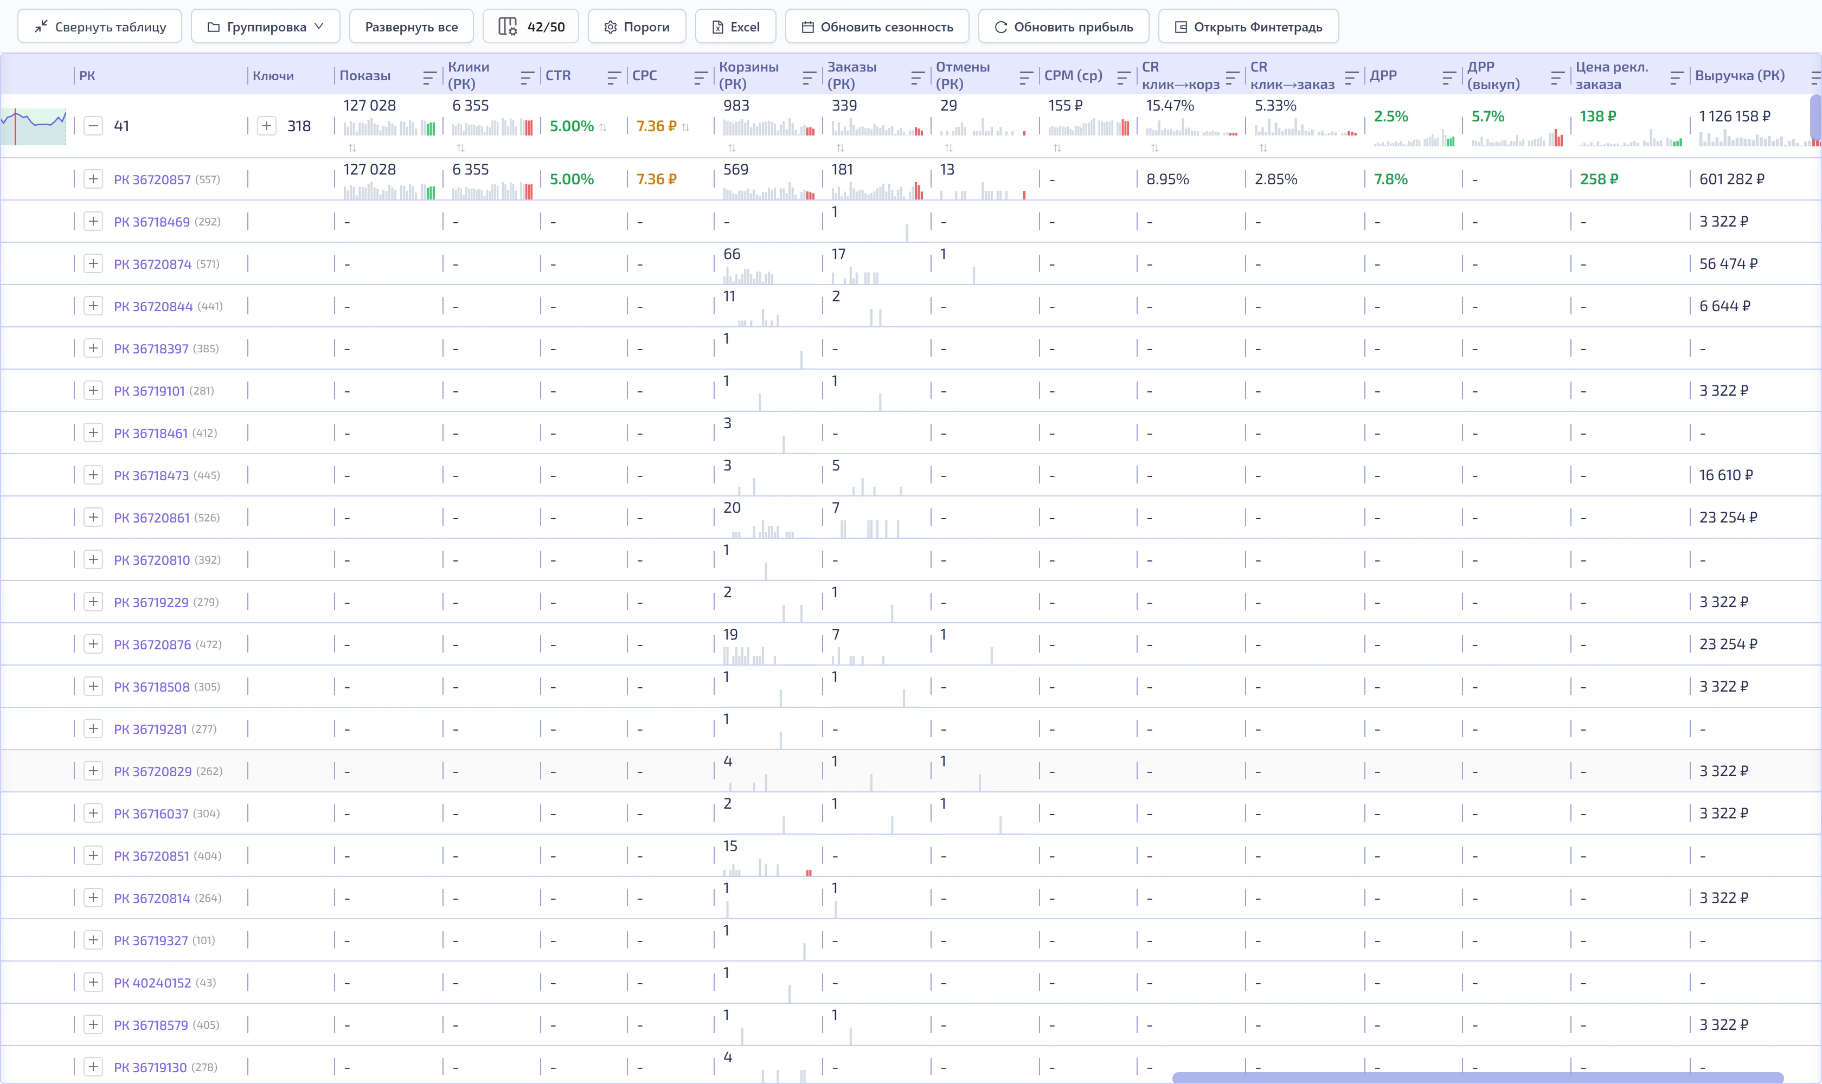This screenshot has width=1822, height=1084.
Task: Expand the row РК 36720876
Action: tap(93, 644)
